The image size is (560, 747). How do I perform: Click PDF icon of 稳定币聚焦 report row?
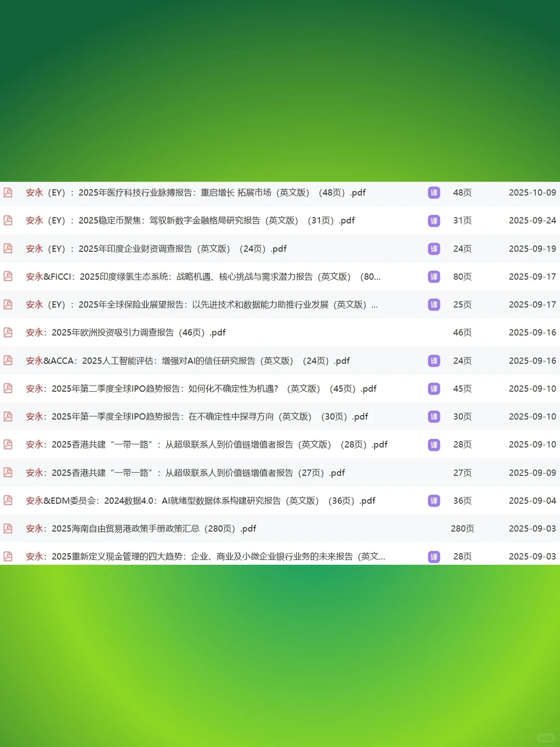[x=8, y=220]
